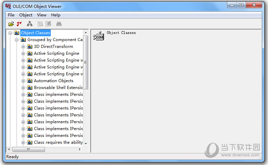Click tree vertical scrollbar up arrow
The width and height of the screenshot is (268, 165).
(86, 33)
